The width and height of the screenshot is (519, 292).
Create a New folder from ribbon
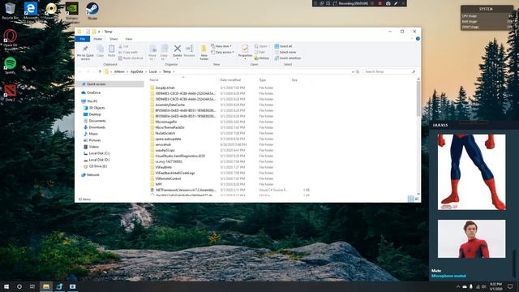[x=204, y=52]
